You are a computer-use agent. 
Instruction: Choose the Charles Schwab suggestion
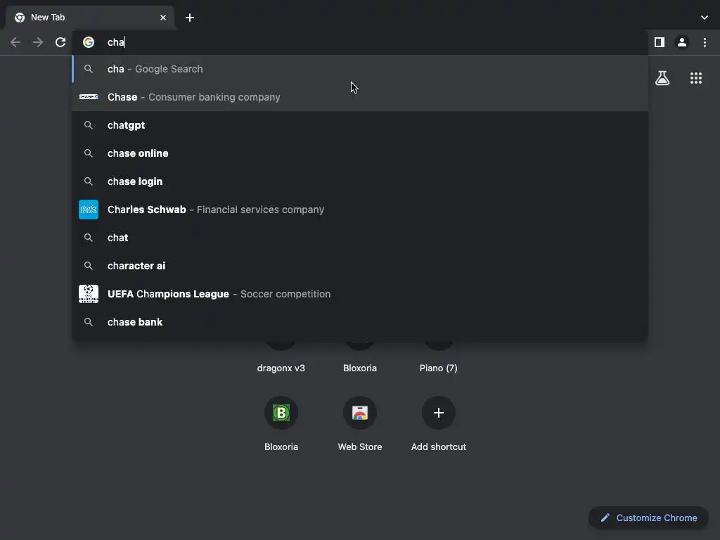pos(360,210)
